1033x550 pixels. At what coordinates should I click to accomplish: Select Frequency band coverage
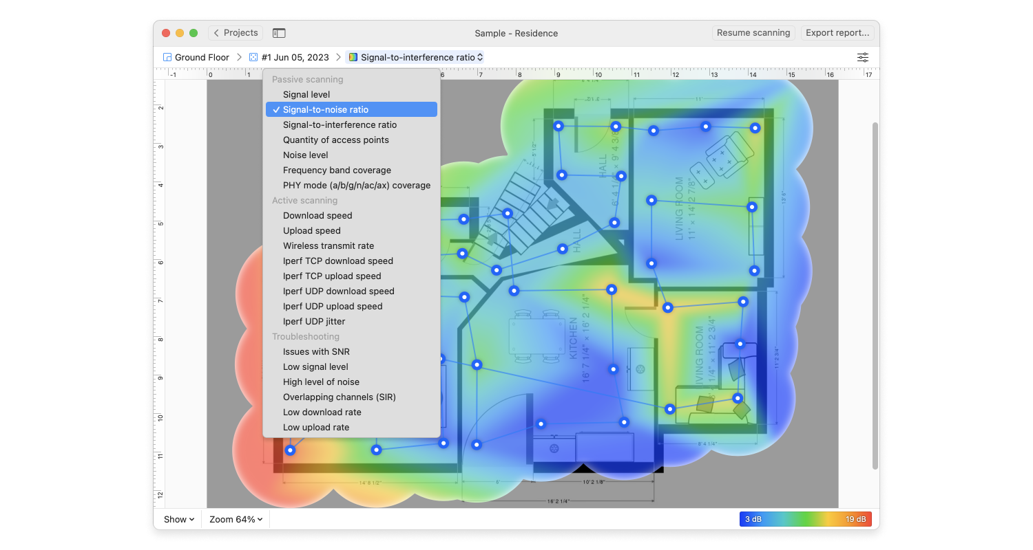[351, 170]
